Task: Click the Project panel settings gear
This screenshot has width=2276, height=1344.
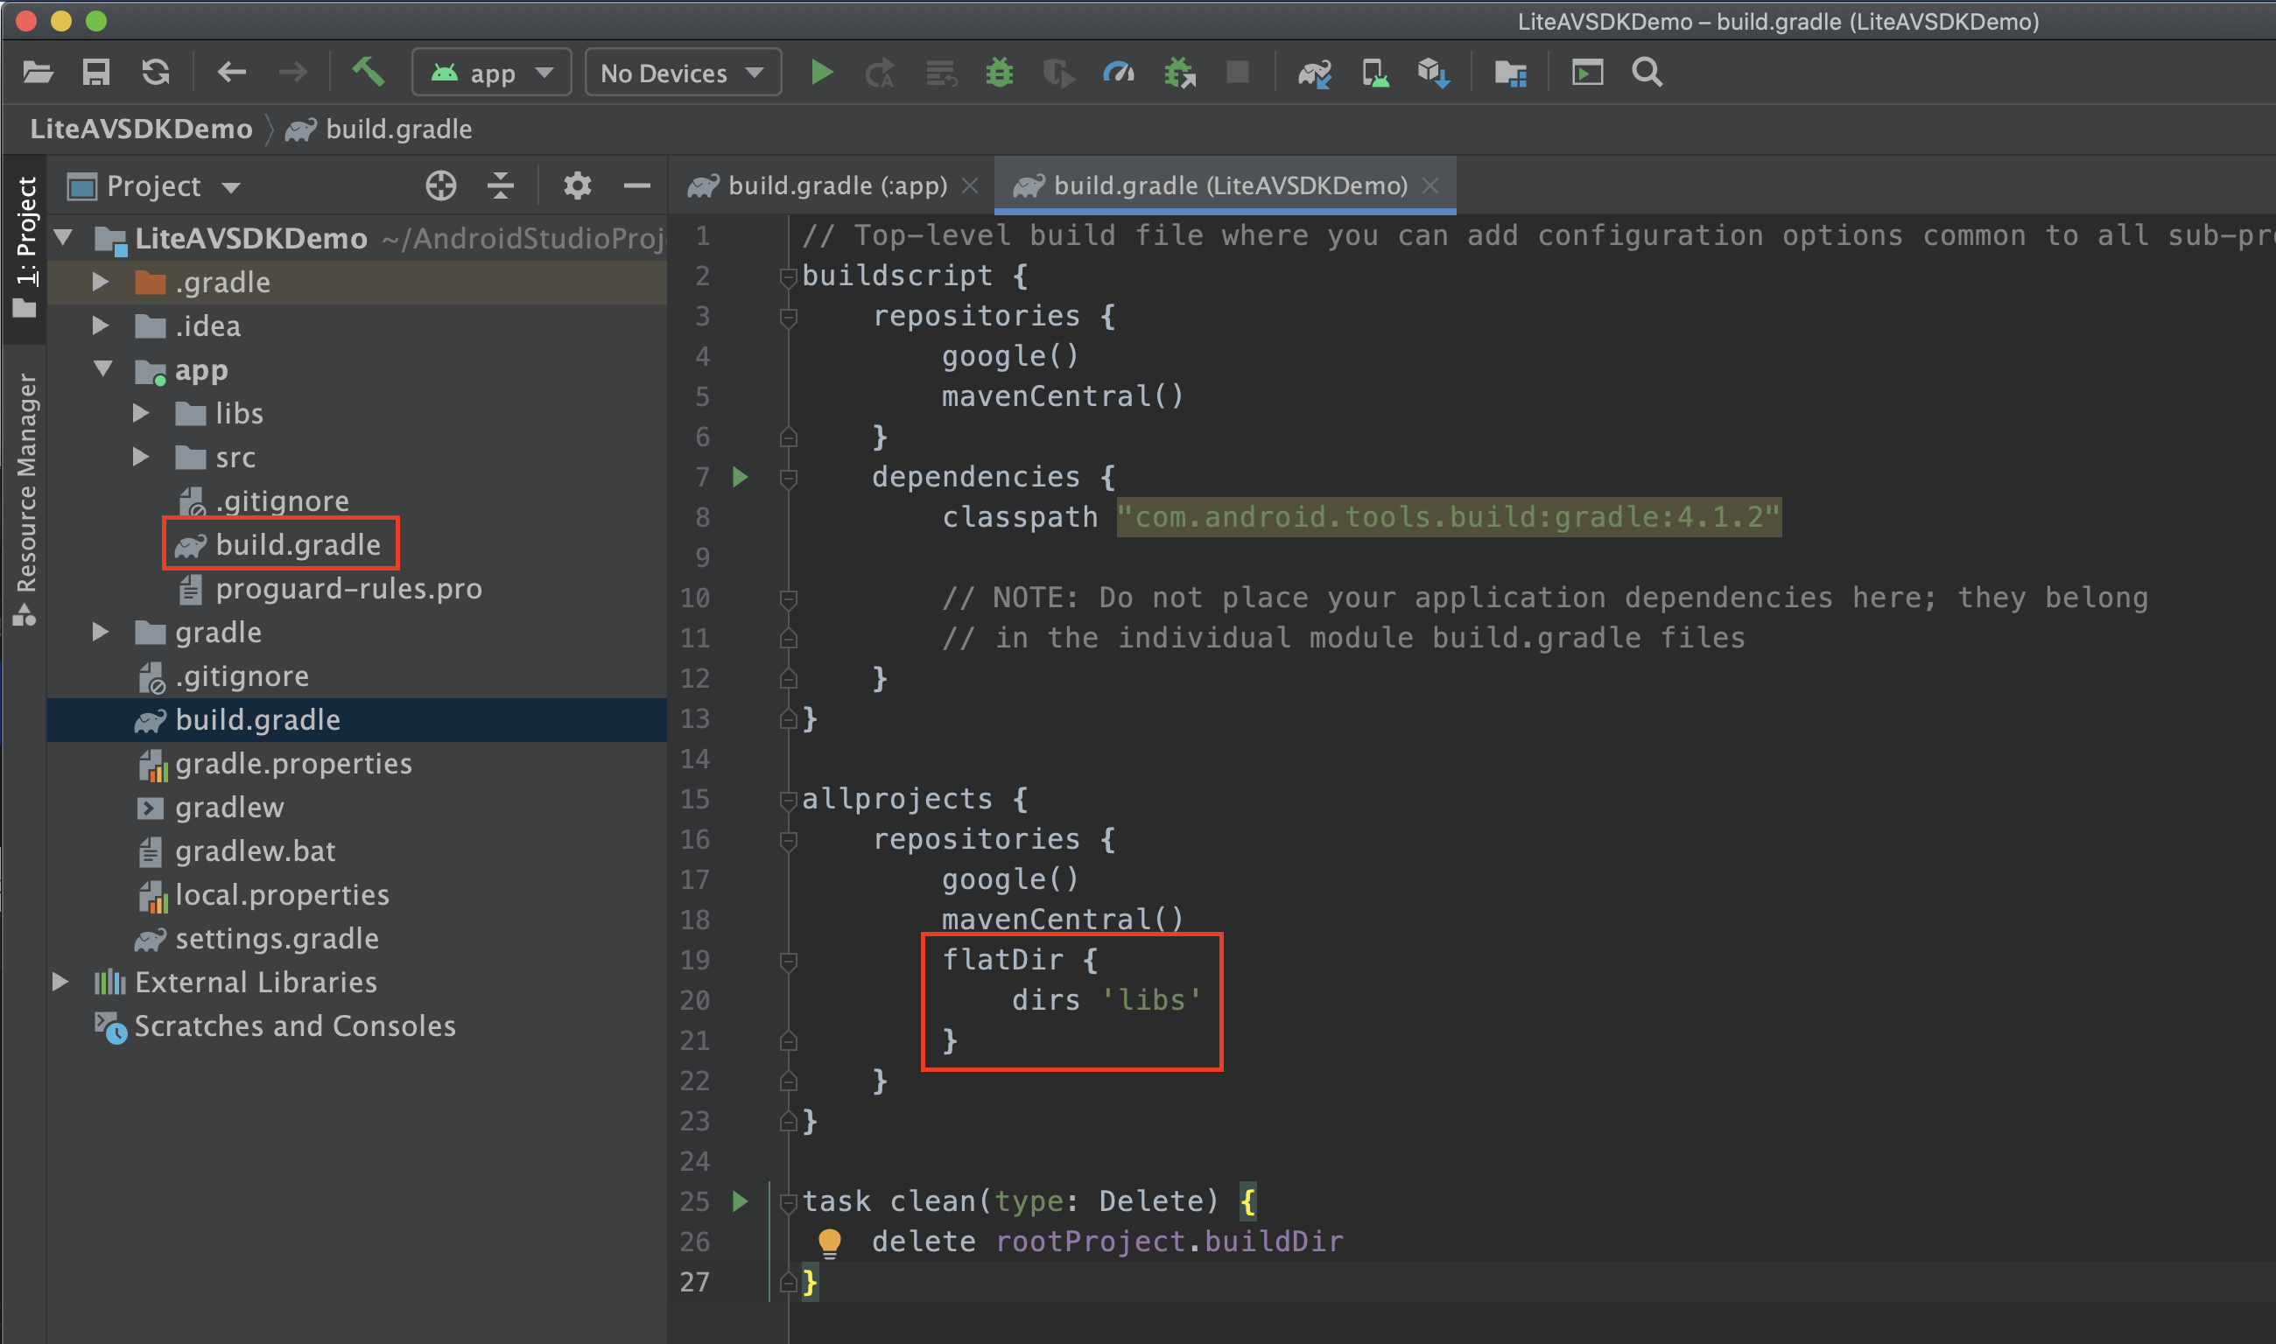Action: click(577, 186)
